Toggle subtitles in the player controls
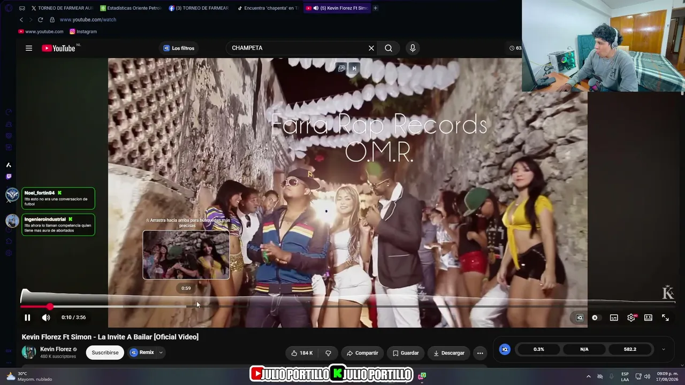 tap(614, 318)
